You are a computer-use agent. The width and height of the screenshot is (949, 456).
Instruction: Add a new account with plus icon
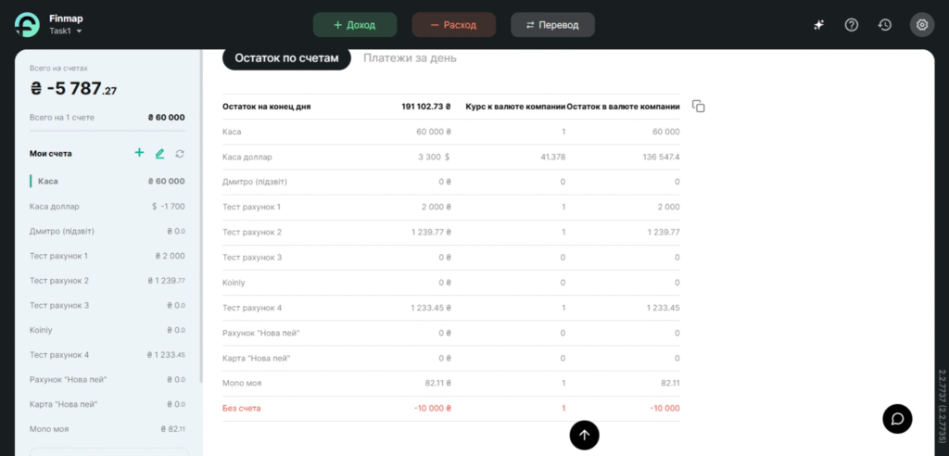pyautogui.click(x=139, y=153)
